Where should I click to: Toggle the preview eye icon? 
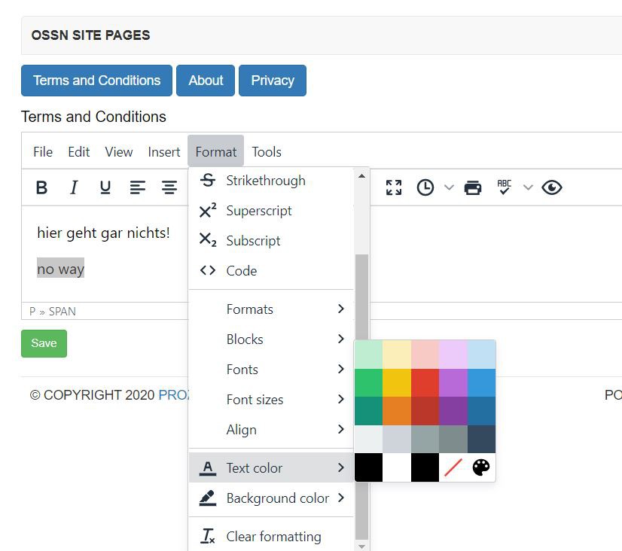tap(552, 187)
